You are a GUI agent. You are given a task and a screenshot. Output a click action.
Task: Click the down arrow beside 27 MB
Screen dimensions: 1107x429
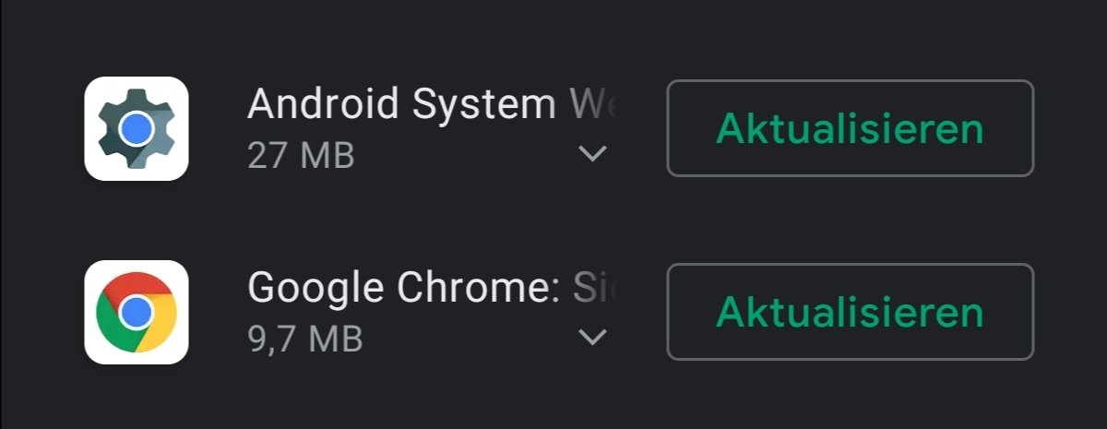[592, 154]
